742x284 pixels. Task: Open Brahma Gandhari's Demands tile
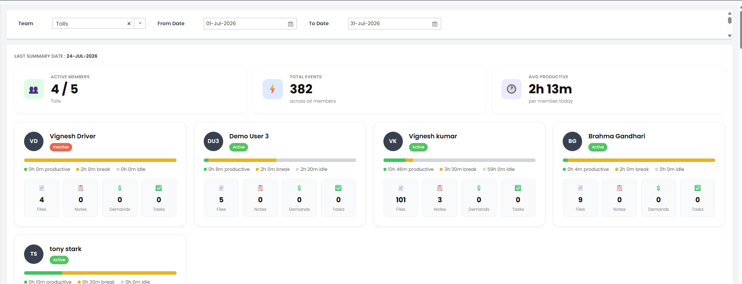(659, 198)
